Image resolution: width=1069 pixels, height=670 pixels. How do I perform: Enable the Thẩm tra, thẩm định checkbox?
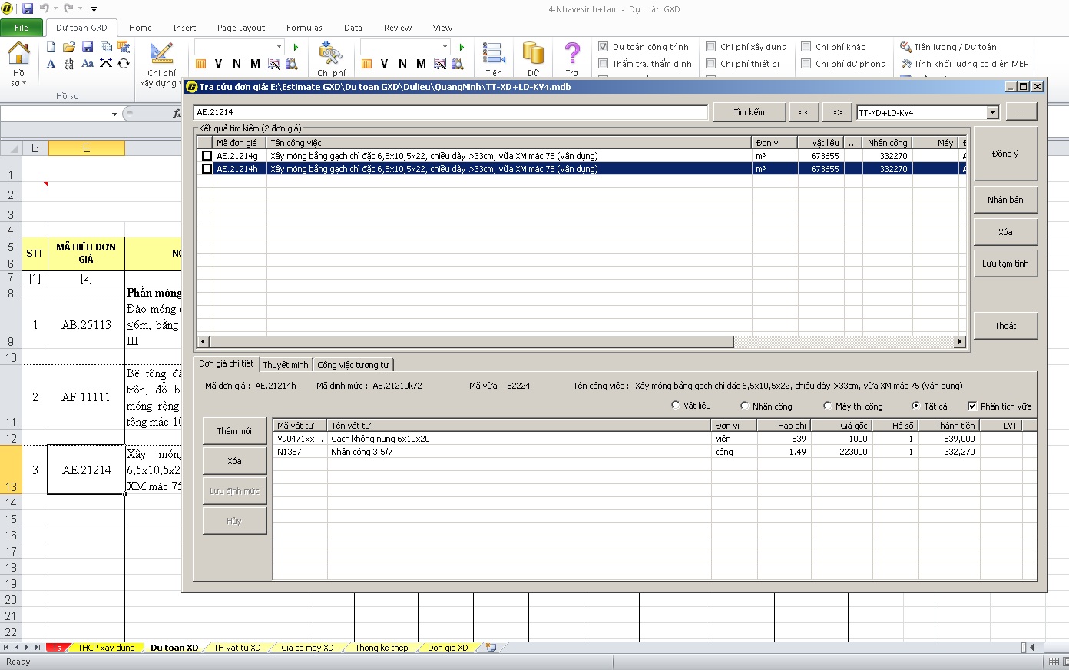coord(604,64)
